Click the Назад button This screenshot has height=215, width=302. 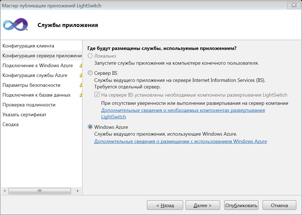165,205
